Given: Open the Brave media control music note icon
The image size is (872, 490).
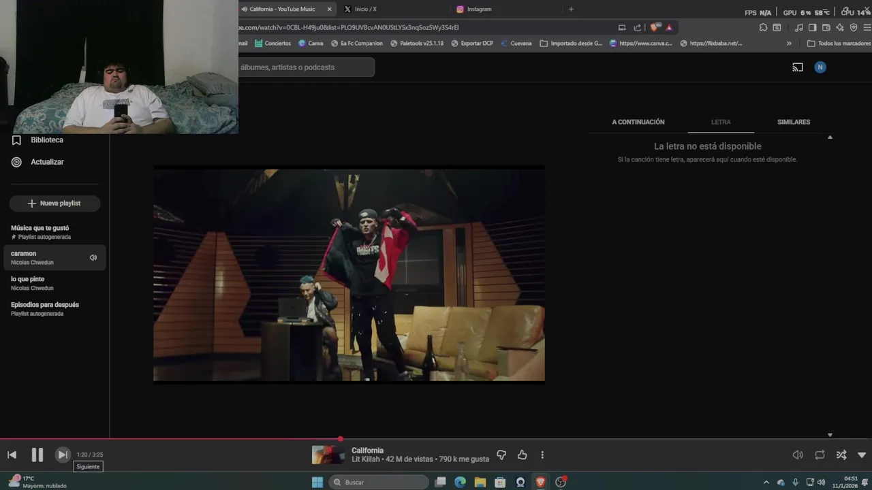Looking at the screenshot, I should (x=798, y=27).
